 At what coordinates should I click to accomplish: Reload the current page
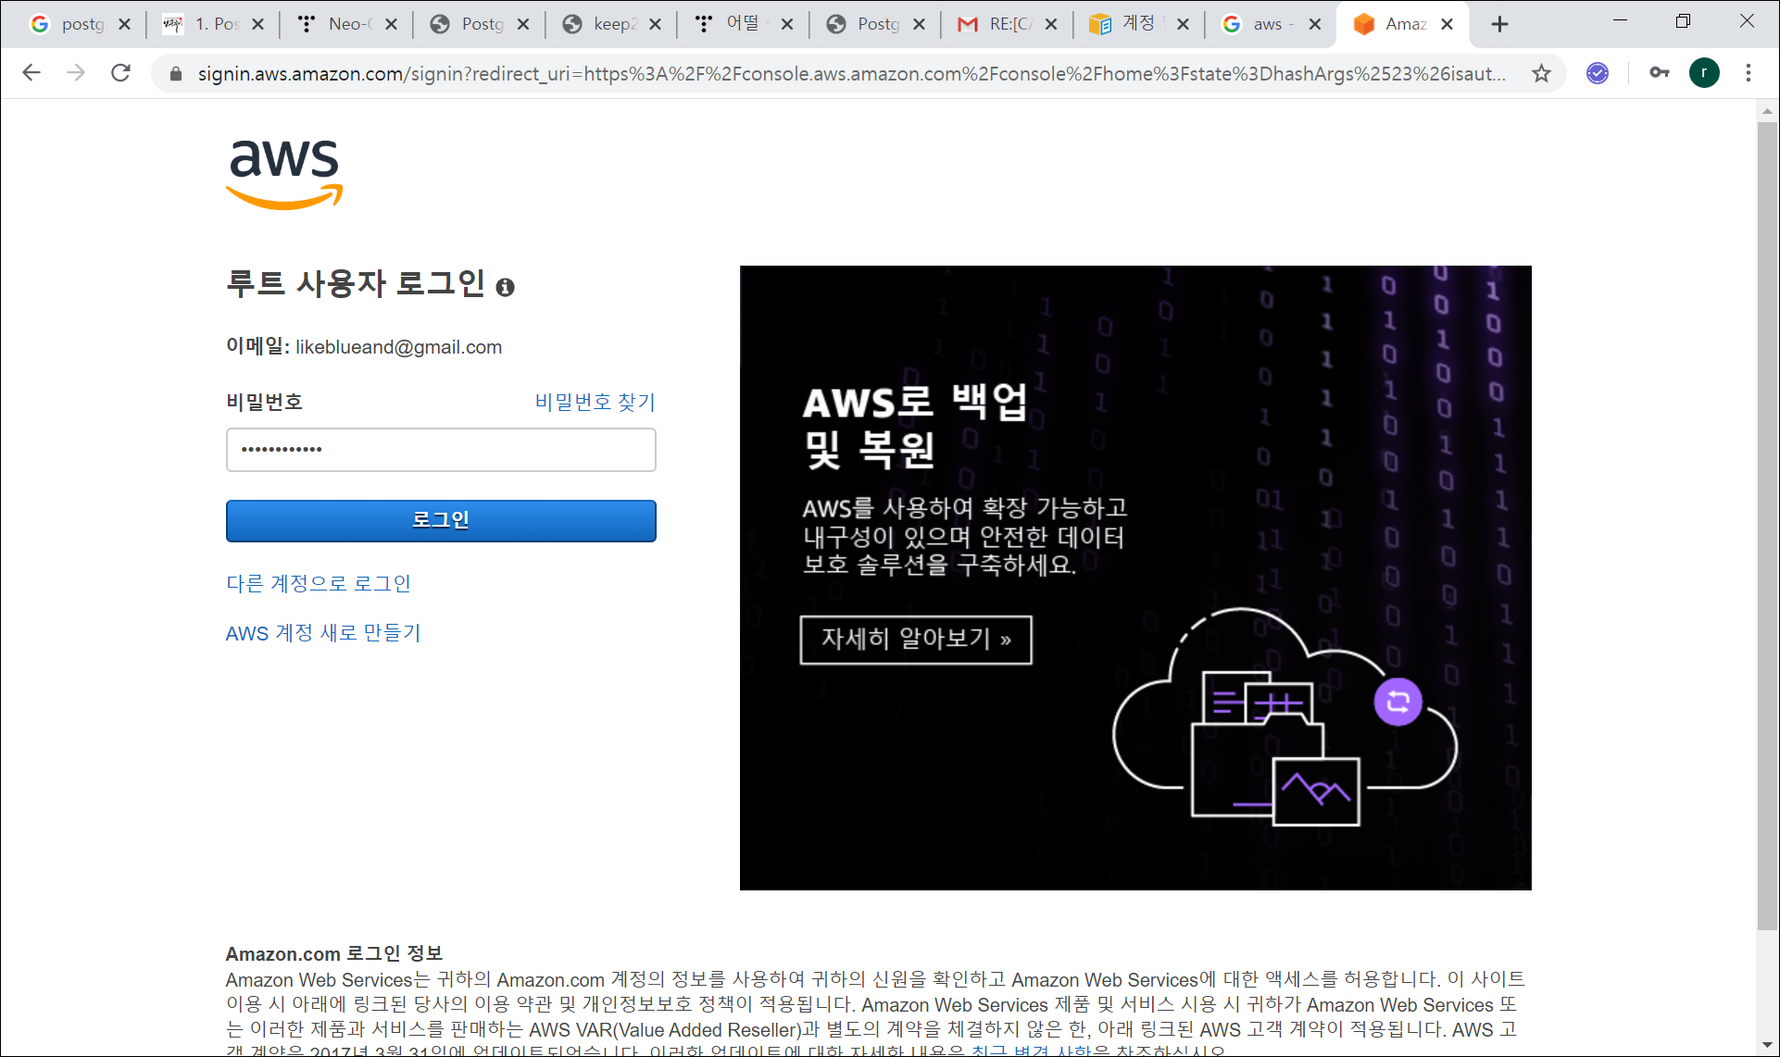pyautogui.click(x=120, y=73)
